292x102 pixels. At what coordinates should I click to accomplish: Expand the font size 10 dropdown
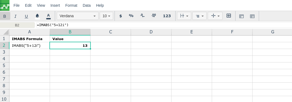pyautogui.click(x=106, y=16)
